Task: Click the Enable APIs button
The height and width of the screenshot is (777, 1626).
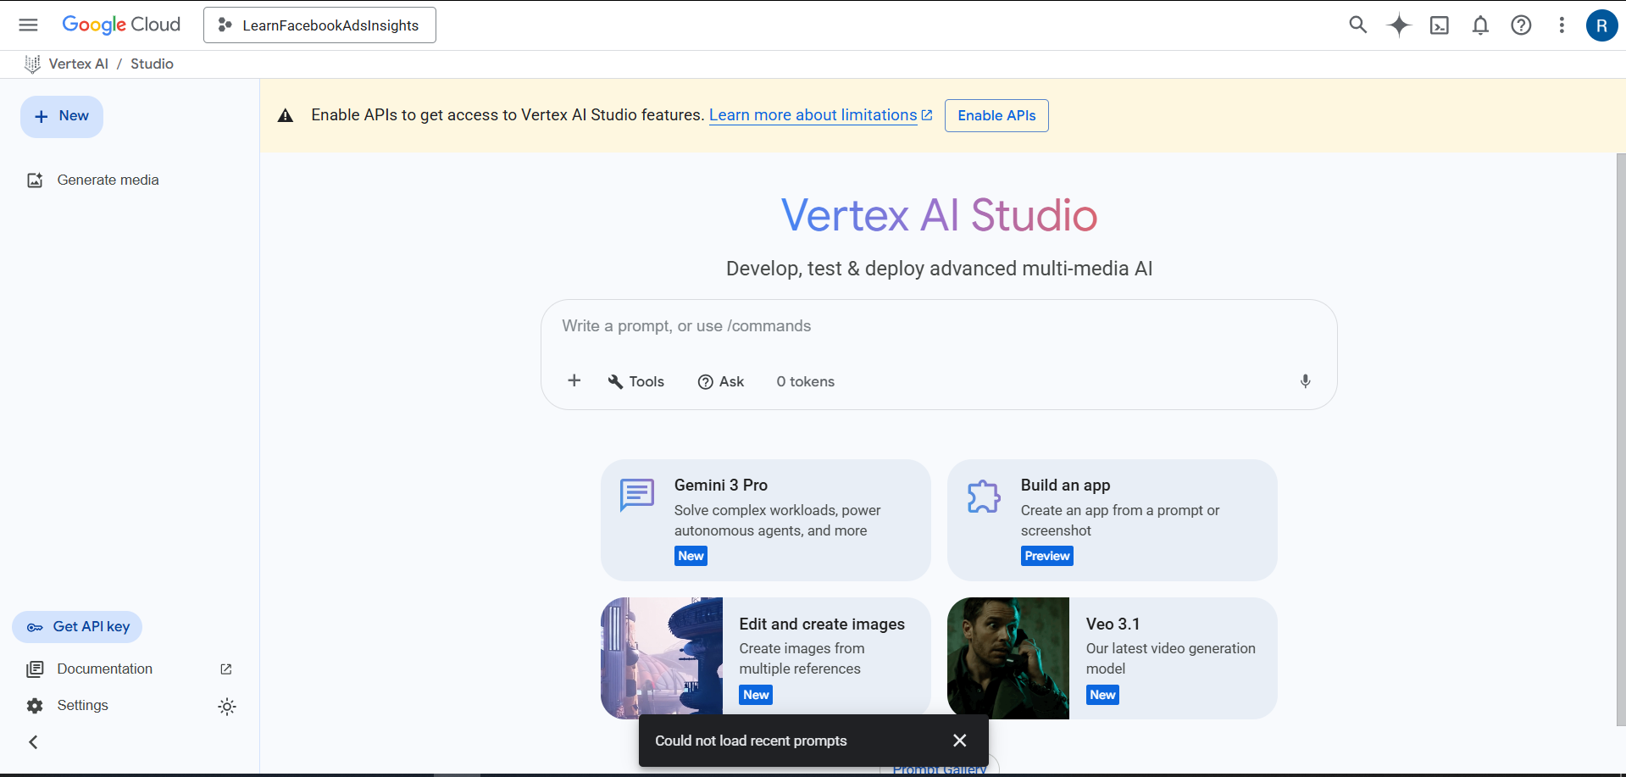Action: pyautogui.click(x=996, y=115)
